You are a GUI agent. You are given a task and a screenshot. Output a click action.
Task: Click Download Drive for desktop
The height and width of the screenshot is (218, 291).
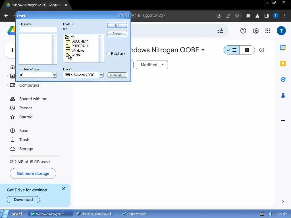(x=23, y=200)
